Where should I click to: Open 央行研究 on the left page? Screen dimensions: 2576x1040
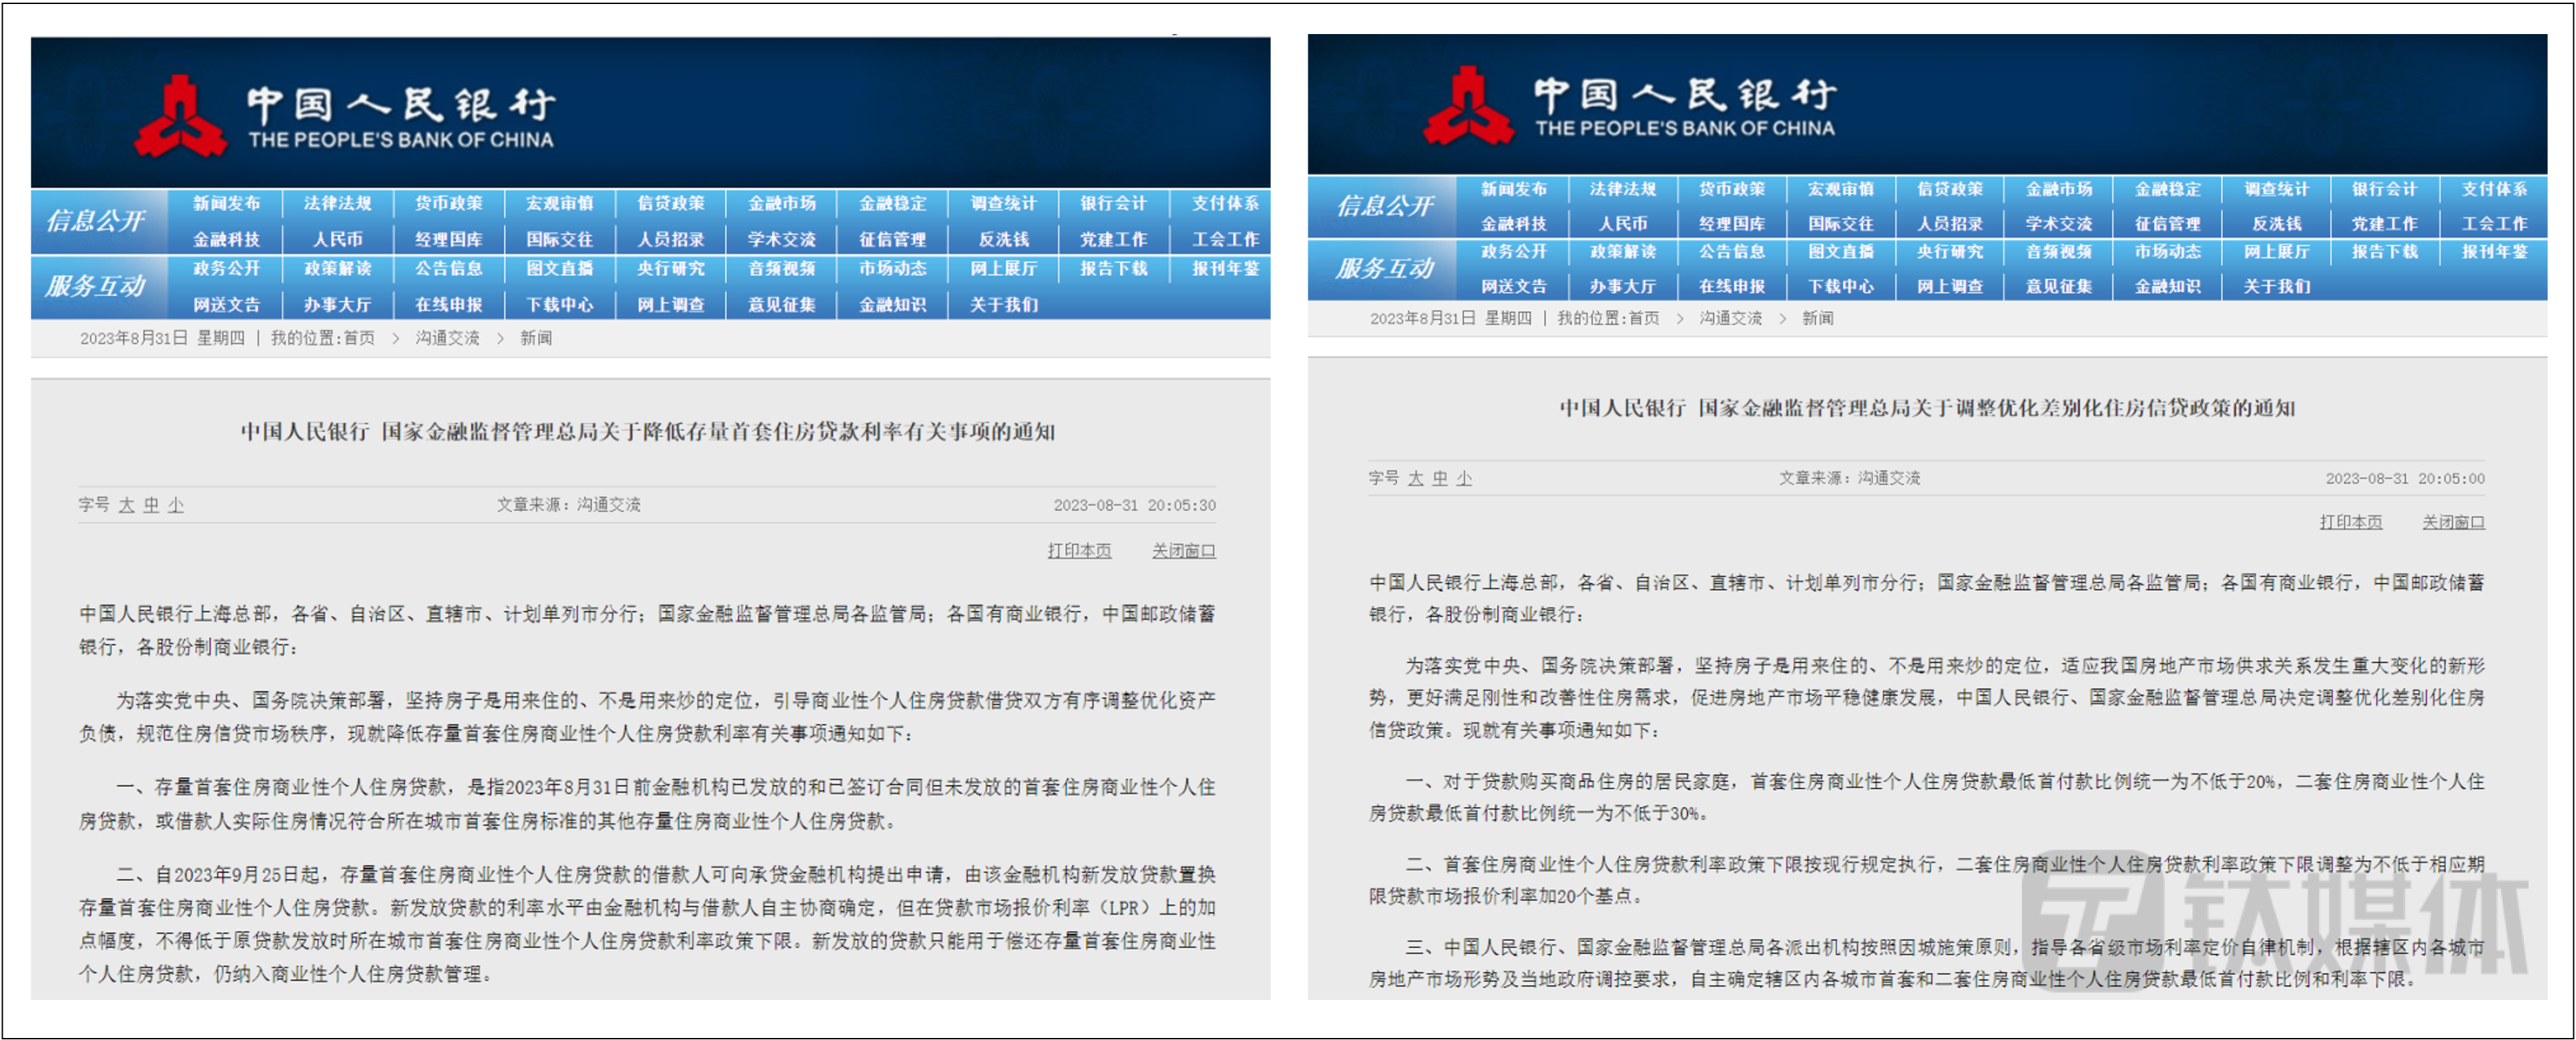[671, 268]
